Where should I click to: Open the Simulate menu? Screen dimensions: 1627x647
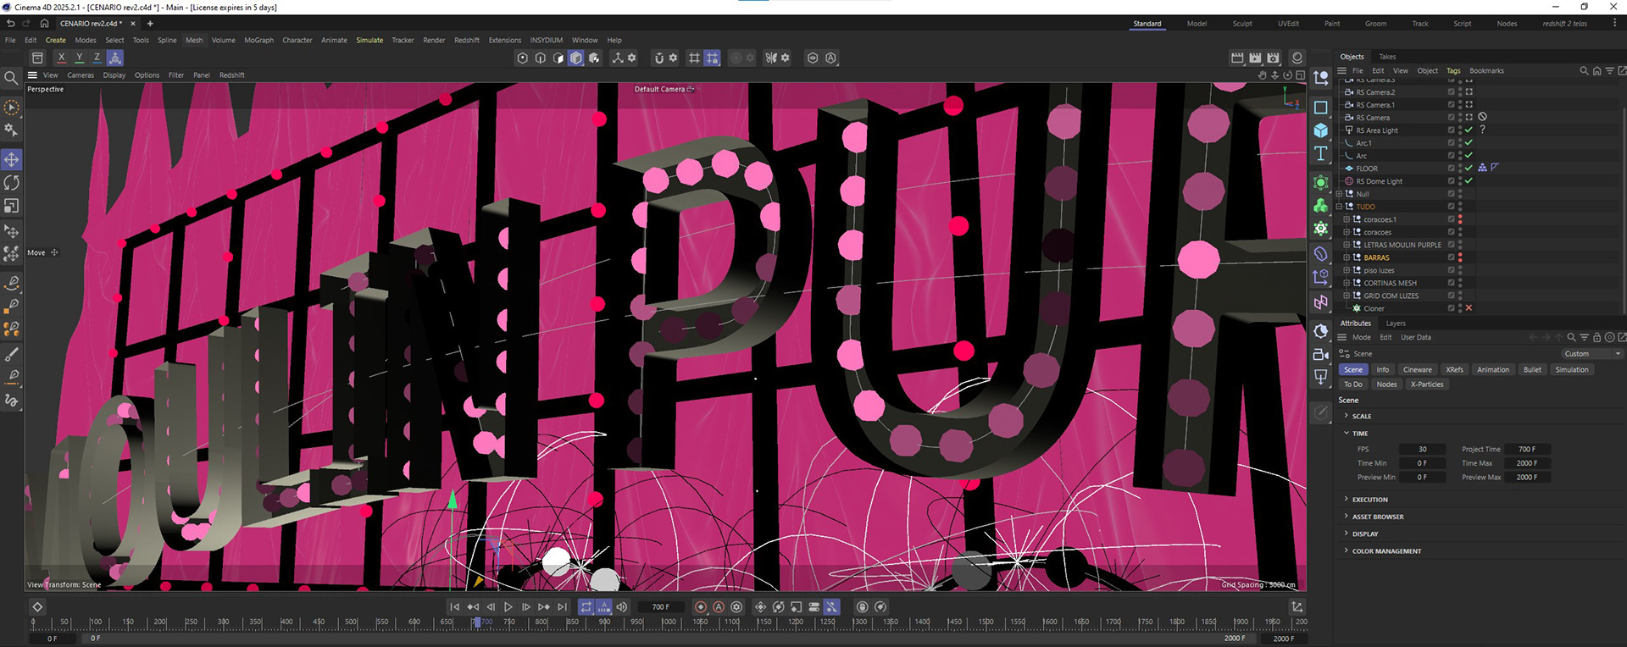pyautogui.click(x=369, y=40)
